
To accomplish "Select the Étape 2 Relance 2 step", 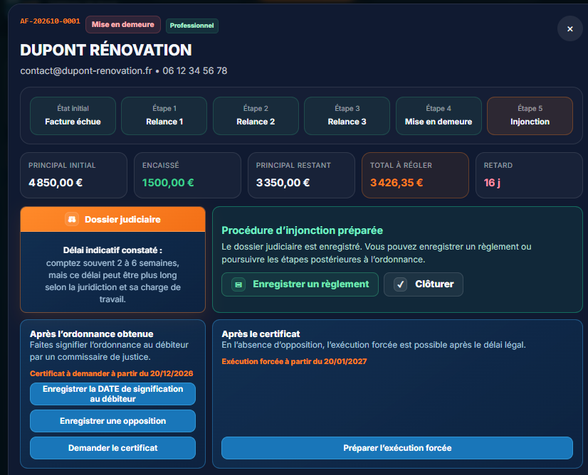I will (x=256, y=116).
